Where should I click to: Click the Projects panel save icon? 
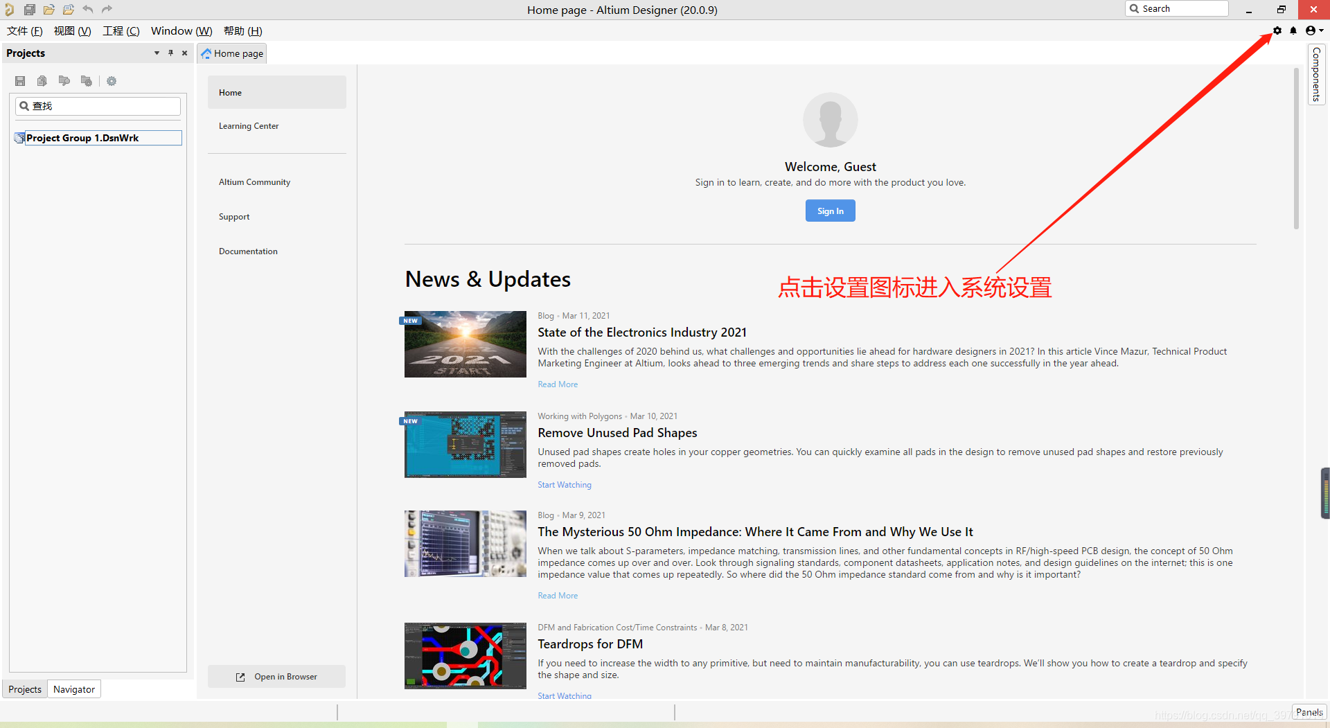coord(20,81)
